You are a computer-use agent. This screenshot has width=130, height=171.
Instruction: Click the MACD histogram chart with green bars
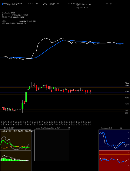pos(16,161)
